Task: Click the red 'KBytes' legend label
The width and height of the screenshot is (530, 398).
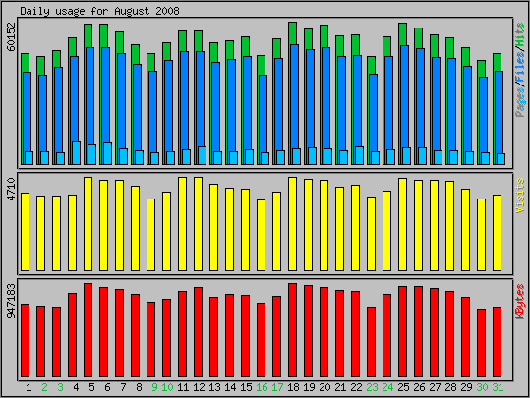Action: [x=520, y=302]
